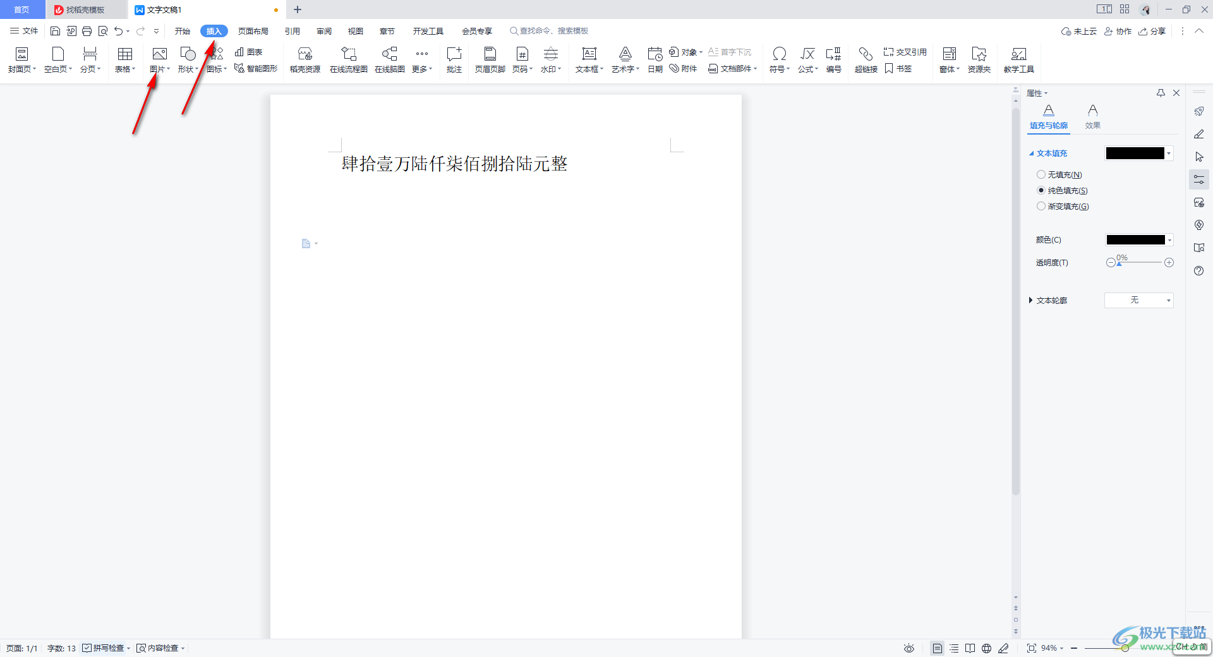The width and height of the screenshot is (1213, 657).
Task: Switch to outline view in status bar
Action: (x=954, y=648)
